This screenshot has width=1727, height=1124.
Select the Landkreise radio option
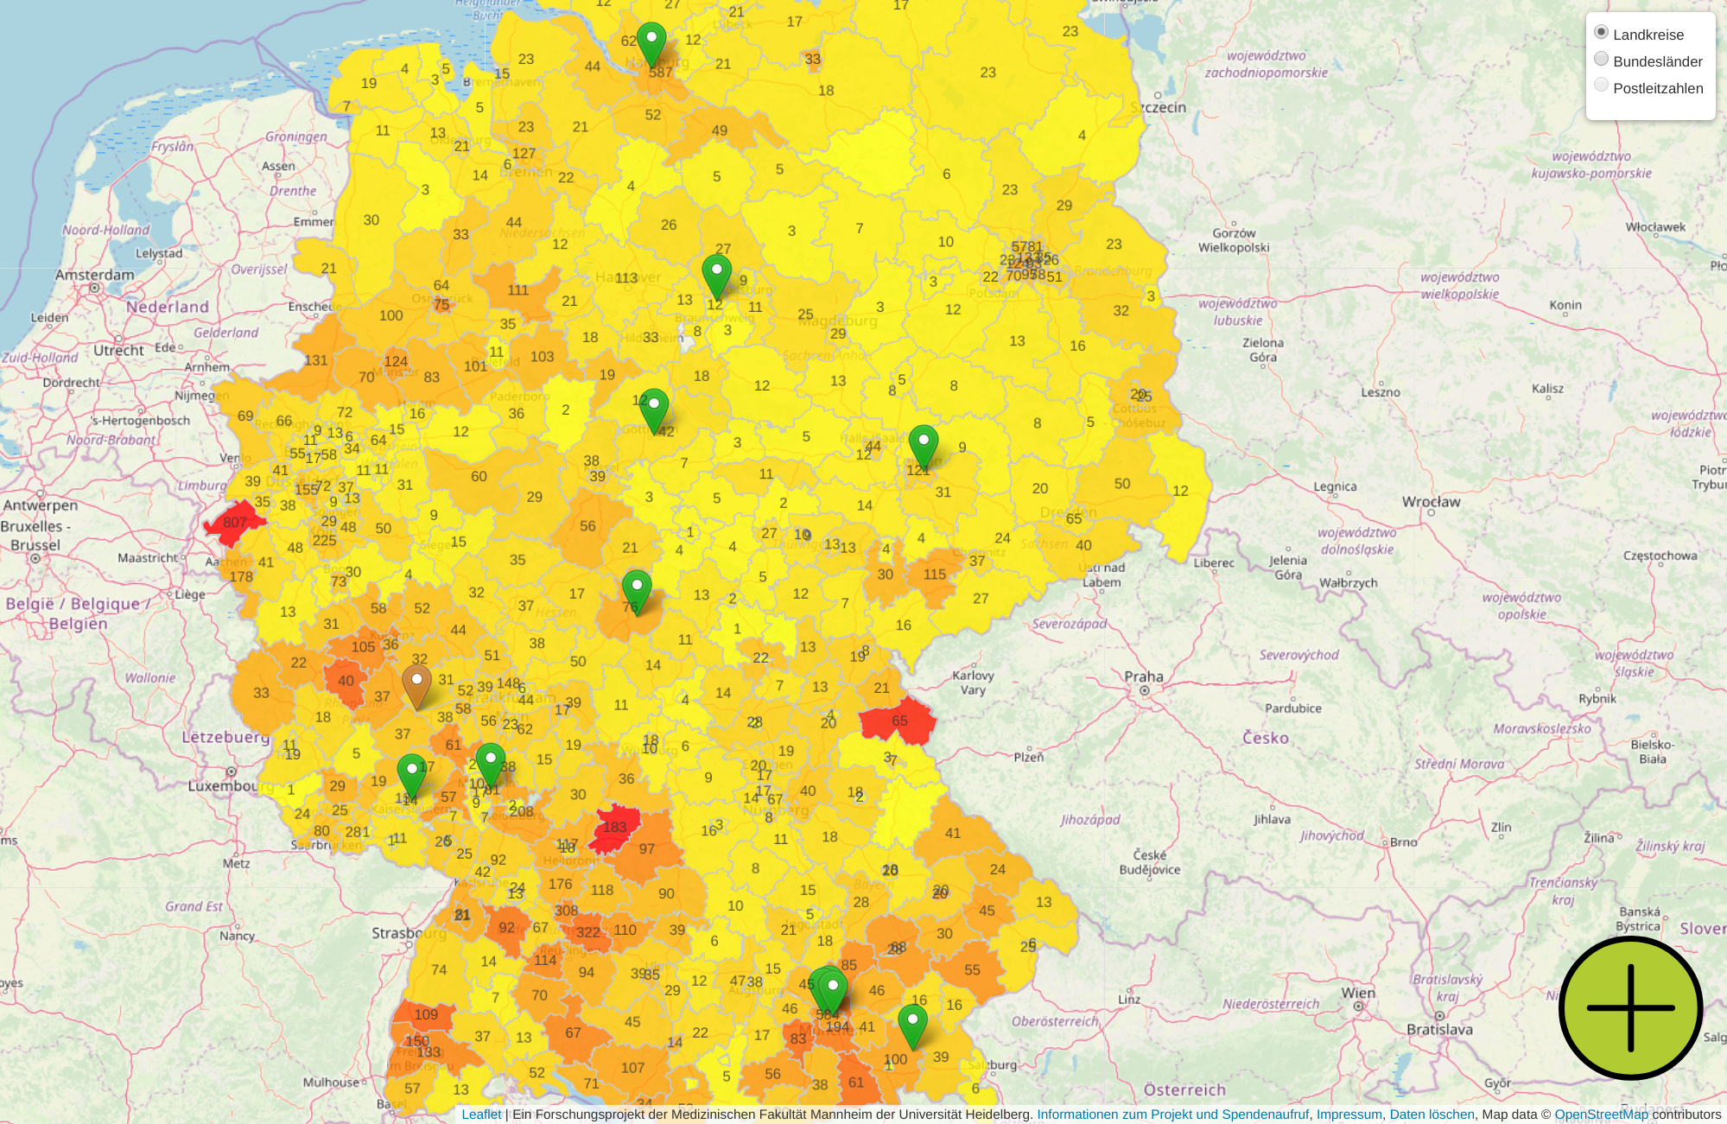1601,33
